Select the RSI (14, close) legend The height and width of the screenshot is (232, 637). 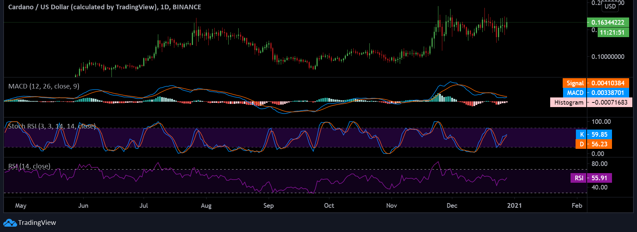click(29, 166)
